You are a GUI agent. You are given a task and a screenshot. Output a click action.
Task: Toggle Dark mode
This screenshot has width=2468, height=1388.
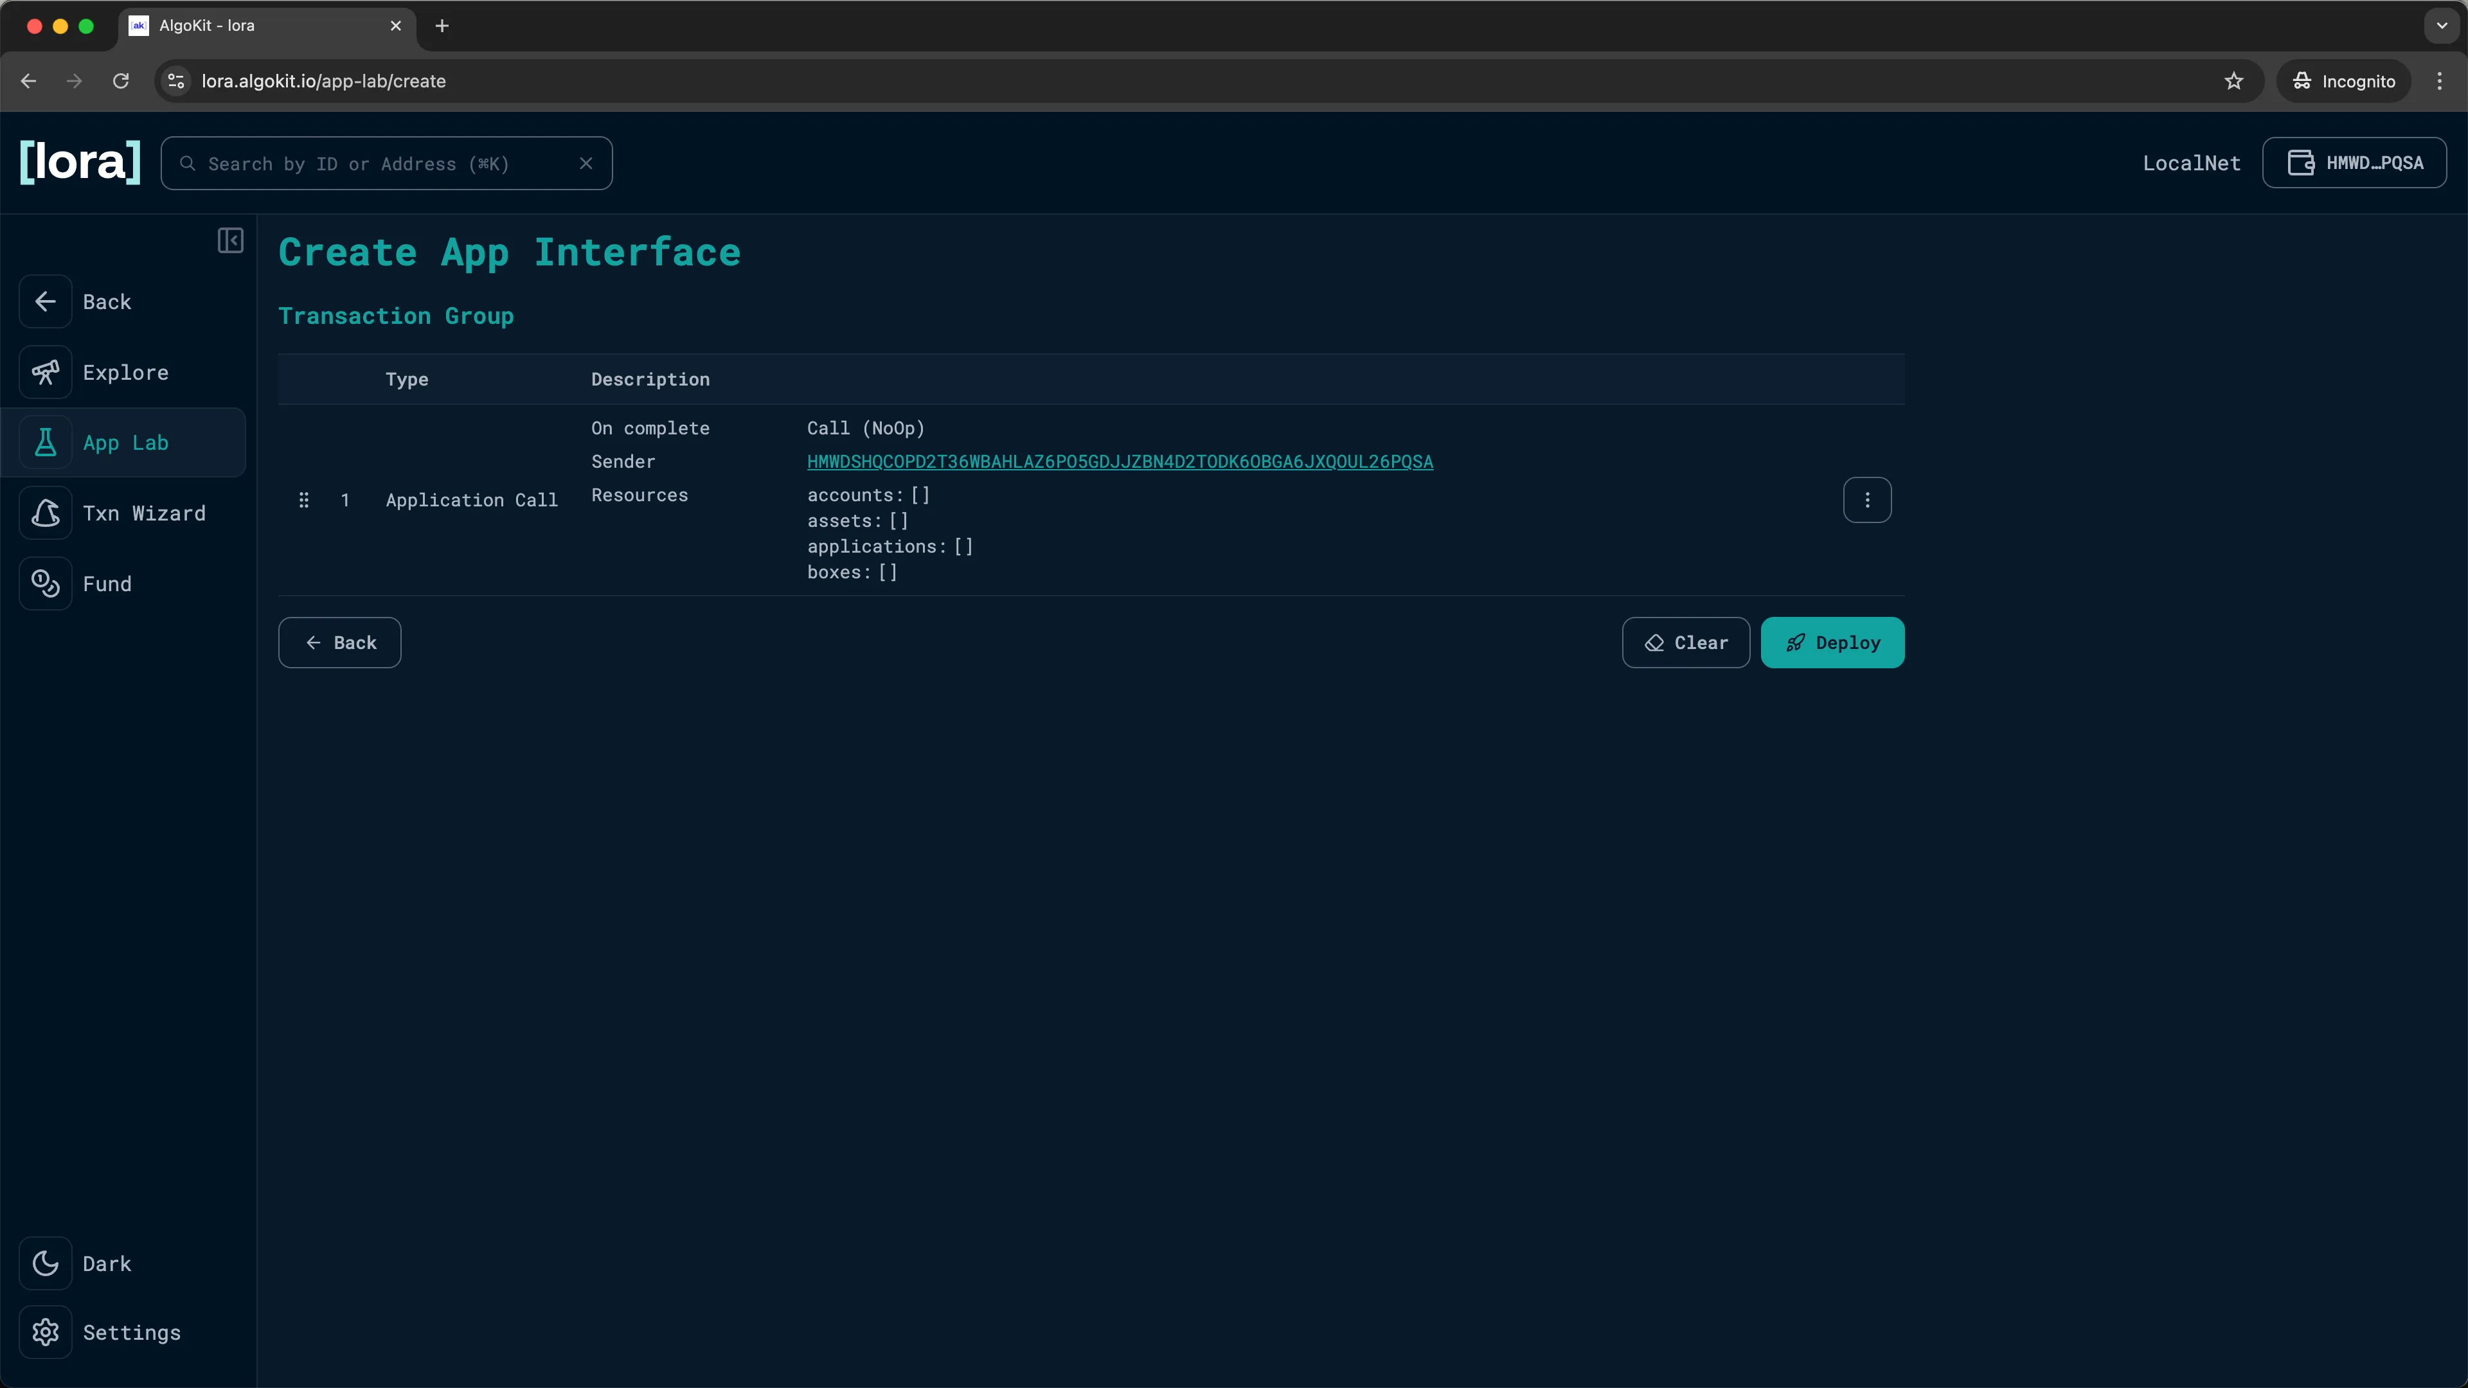point(46,1263)
